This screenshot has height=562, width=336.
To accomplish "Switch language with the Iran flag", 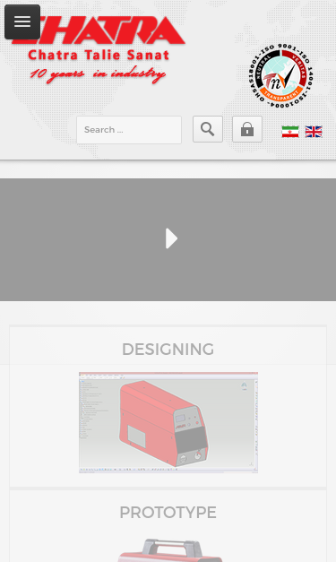I will (x=290, y=132).
